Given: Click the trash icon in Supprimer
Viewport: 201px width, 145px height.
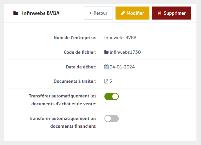Looking at the screenshot, I should 159,13.
